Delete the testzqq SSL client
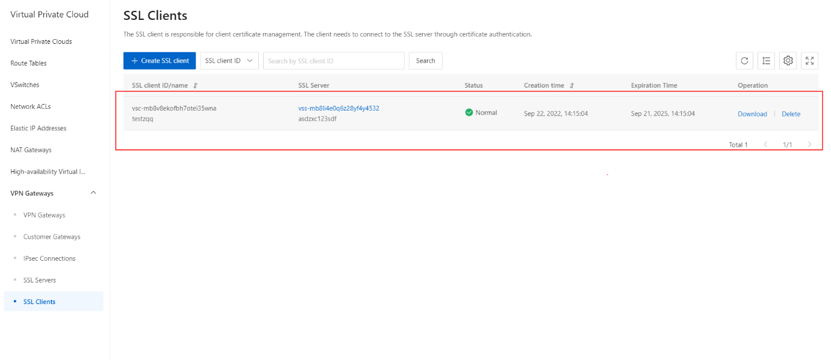 791,114
